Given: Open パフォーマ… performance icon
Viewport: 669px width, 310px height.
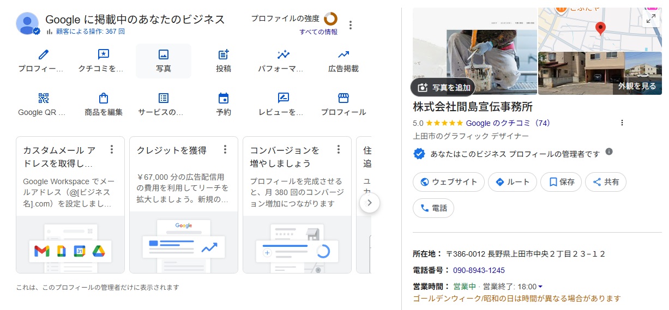Looking at the screenshot, I should tap(283, 54).
